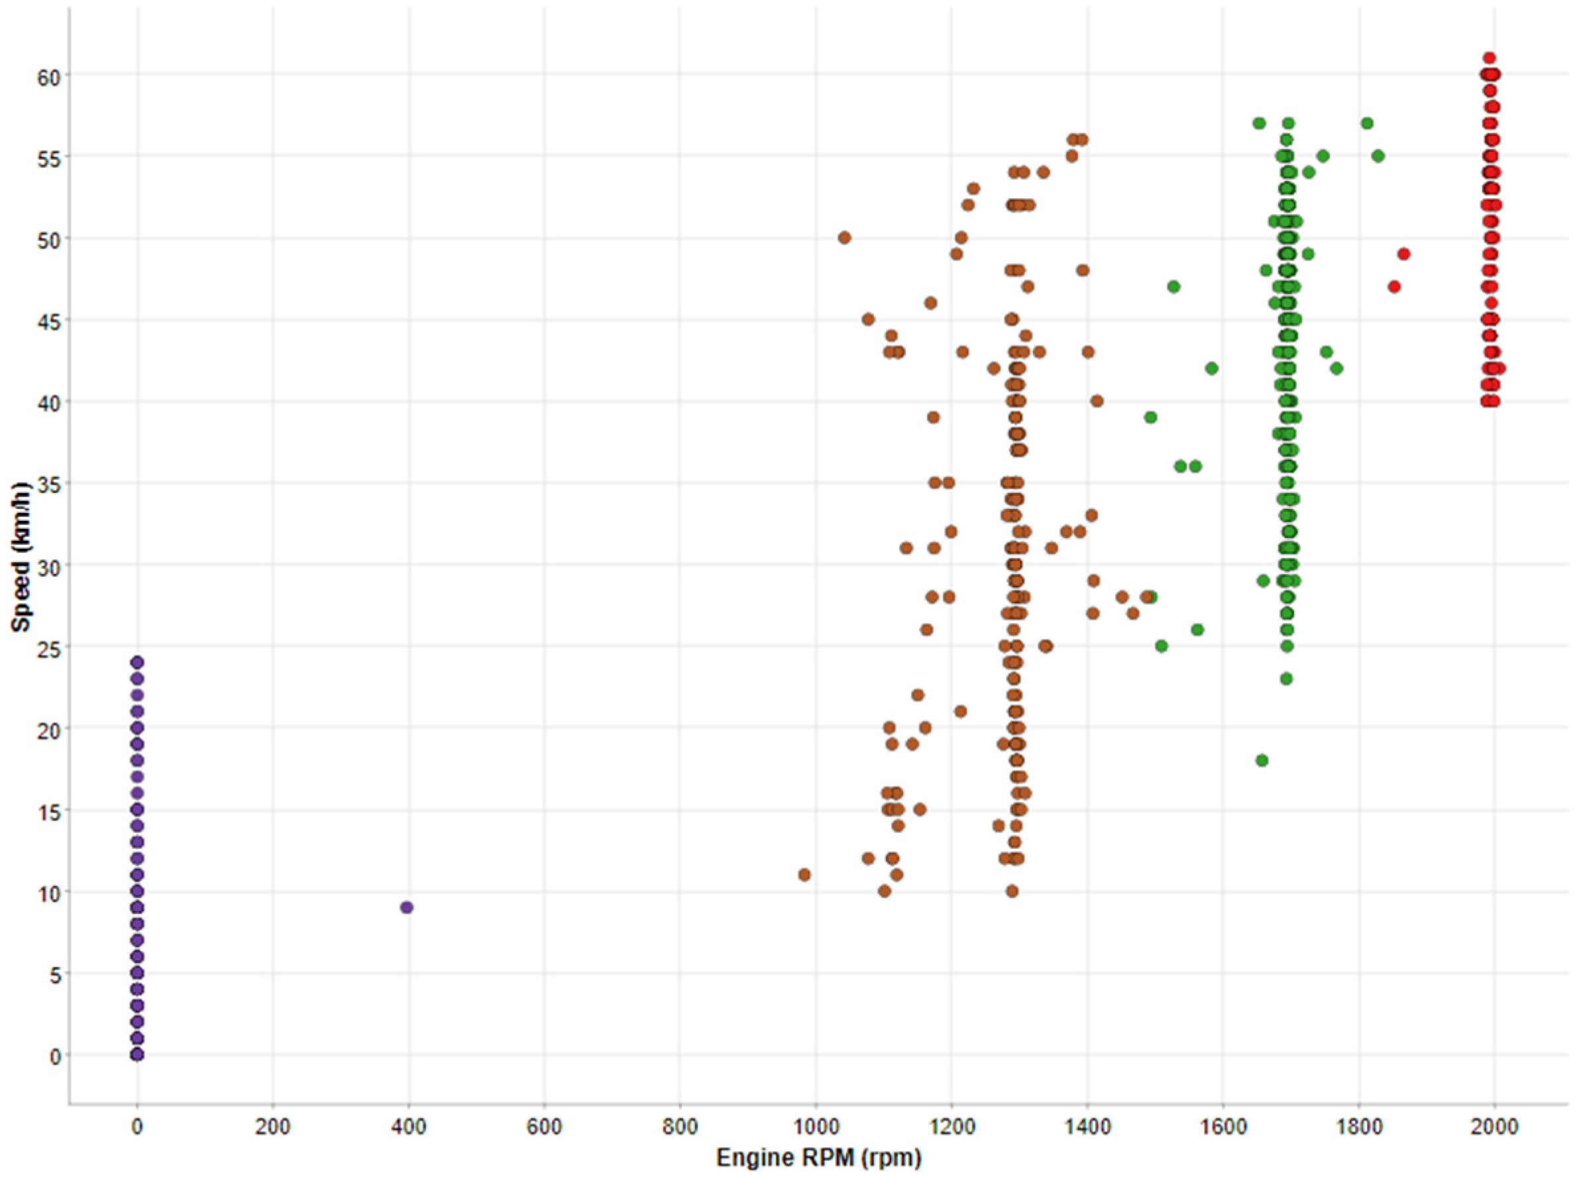Click the green point at 57 km/h near 1810 rpm

click(x=1366, y=123)
